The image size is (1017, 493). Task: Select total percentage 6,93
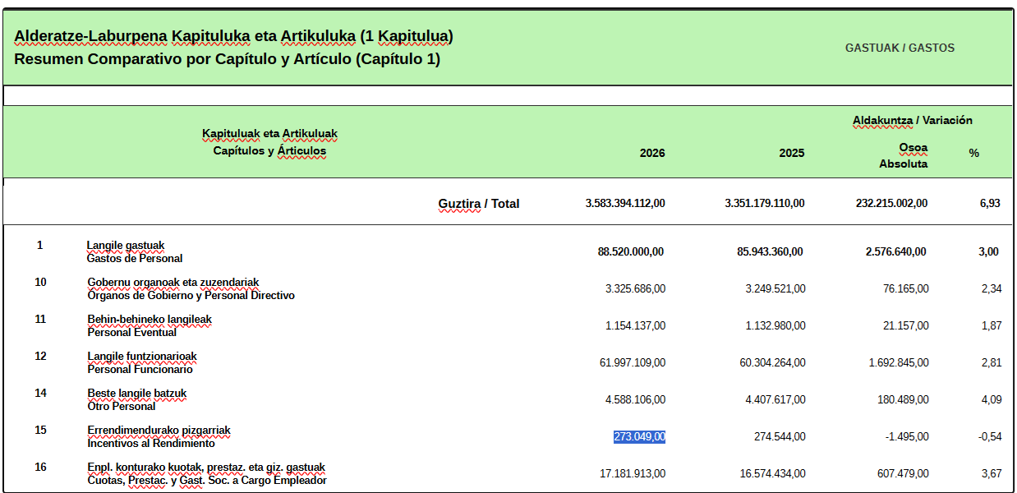990,204
